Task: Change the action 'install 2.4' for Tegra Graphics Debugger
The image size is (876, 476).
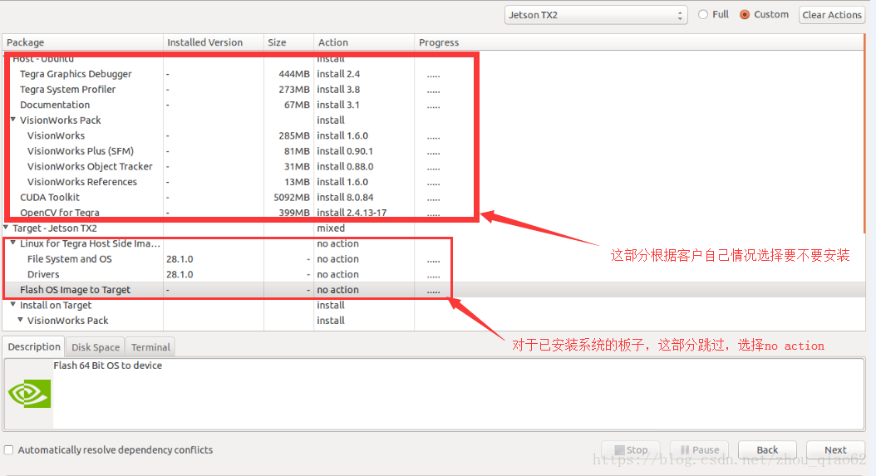Action: (x=338, y=74)
